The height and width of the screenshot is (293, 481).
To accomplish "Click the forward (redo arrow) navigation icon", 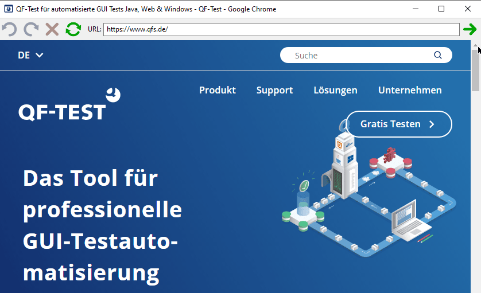I will tap(32, 29).
